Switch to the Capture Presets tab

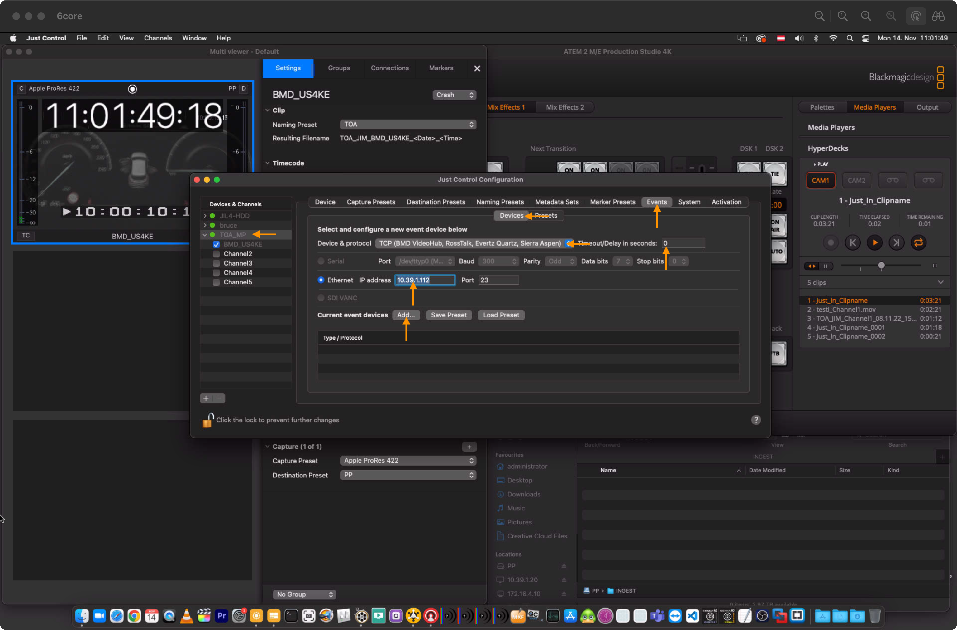pos(371,202)
